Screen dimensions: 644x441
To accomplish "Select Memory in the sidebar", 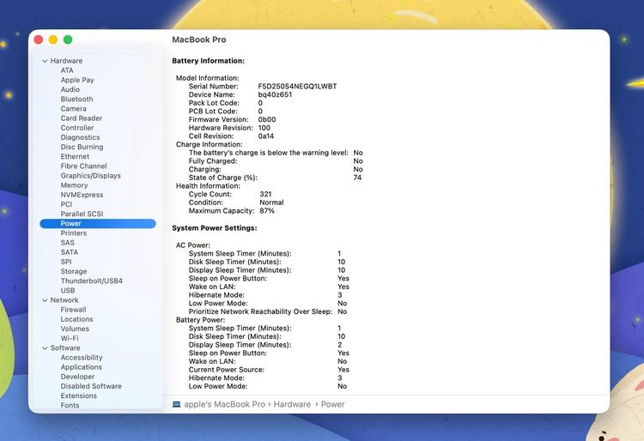I will pos(74,185).
